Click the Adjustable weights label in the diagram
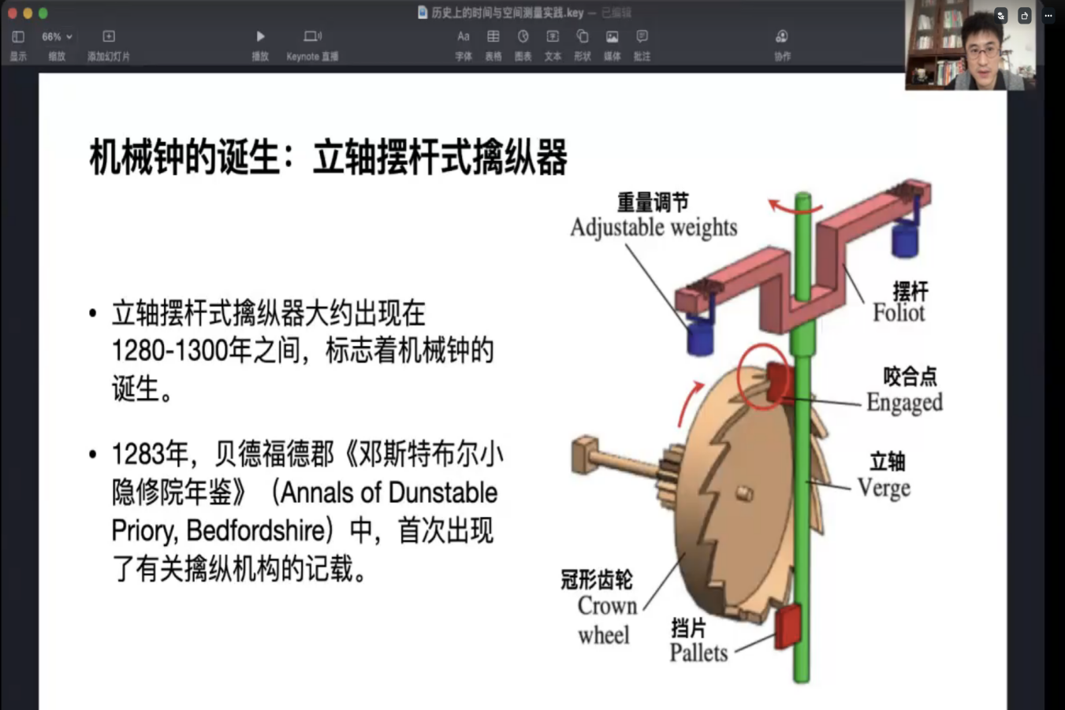The image size is (1065, 710). coord(654,228)
